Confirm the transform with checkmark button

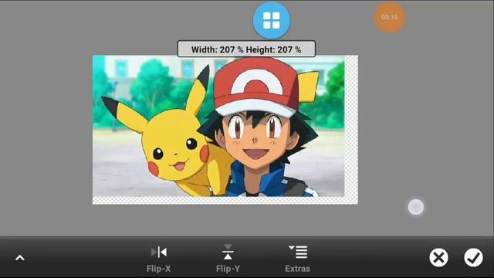[473, 257]
